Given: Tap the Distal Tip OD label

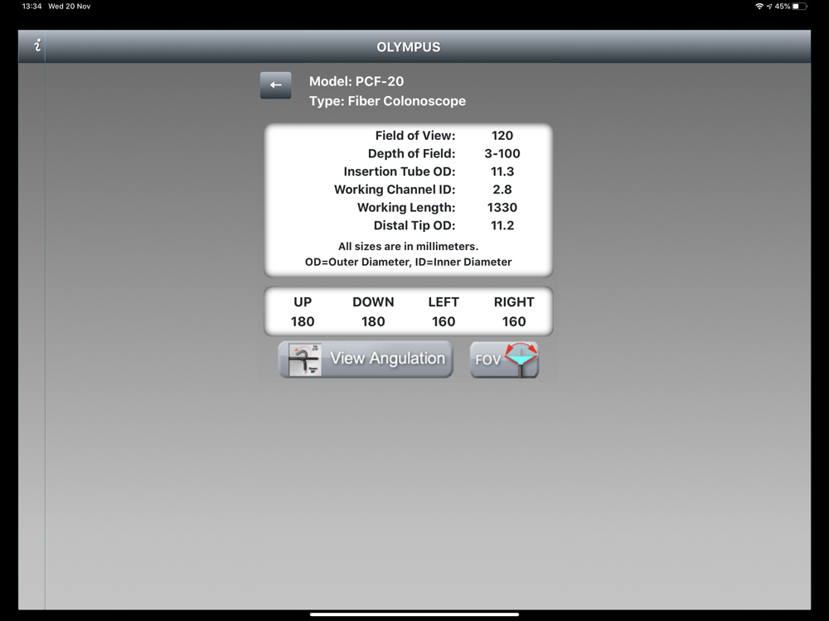Looking at the screenshot, I should pyautogui.click(x=414, y=225).
